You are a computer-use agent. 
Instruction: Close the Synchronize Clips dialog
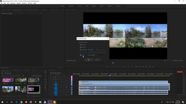coord(108,38)
